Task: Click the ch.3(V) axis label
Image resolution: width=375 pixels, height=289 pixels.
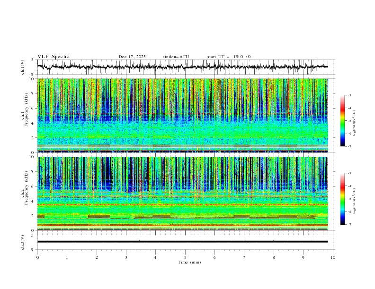Action: pyautogui.click(x=23, y=241)
